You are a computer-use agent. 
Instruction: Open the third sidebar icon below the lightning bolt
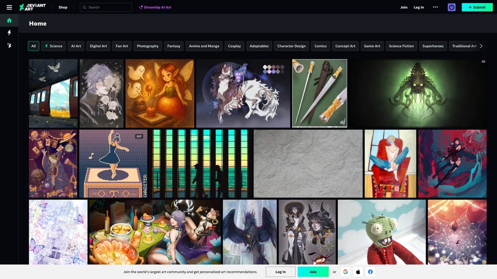coord(9,45)
